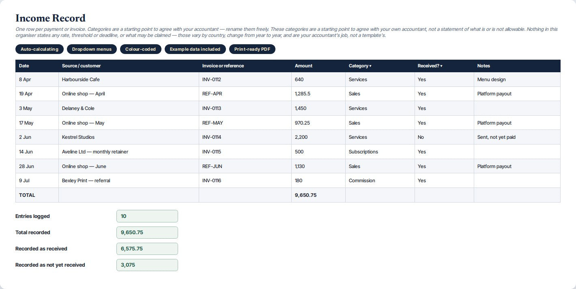Select the Commission category cell
This screenshot has height=289, width=576.
tap(380, 181)
